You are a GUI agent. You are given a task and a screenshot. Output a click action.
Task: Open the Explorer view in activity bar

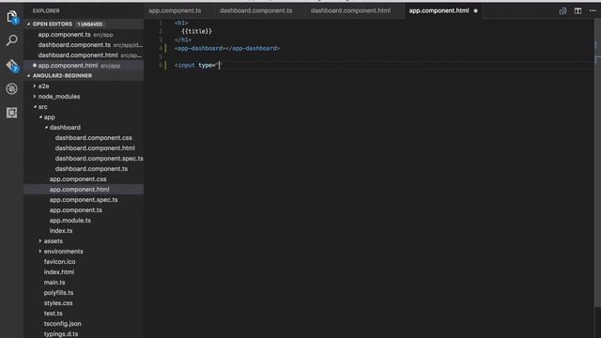[x=12, y=17]
